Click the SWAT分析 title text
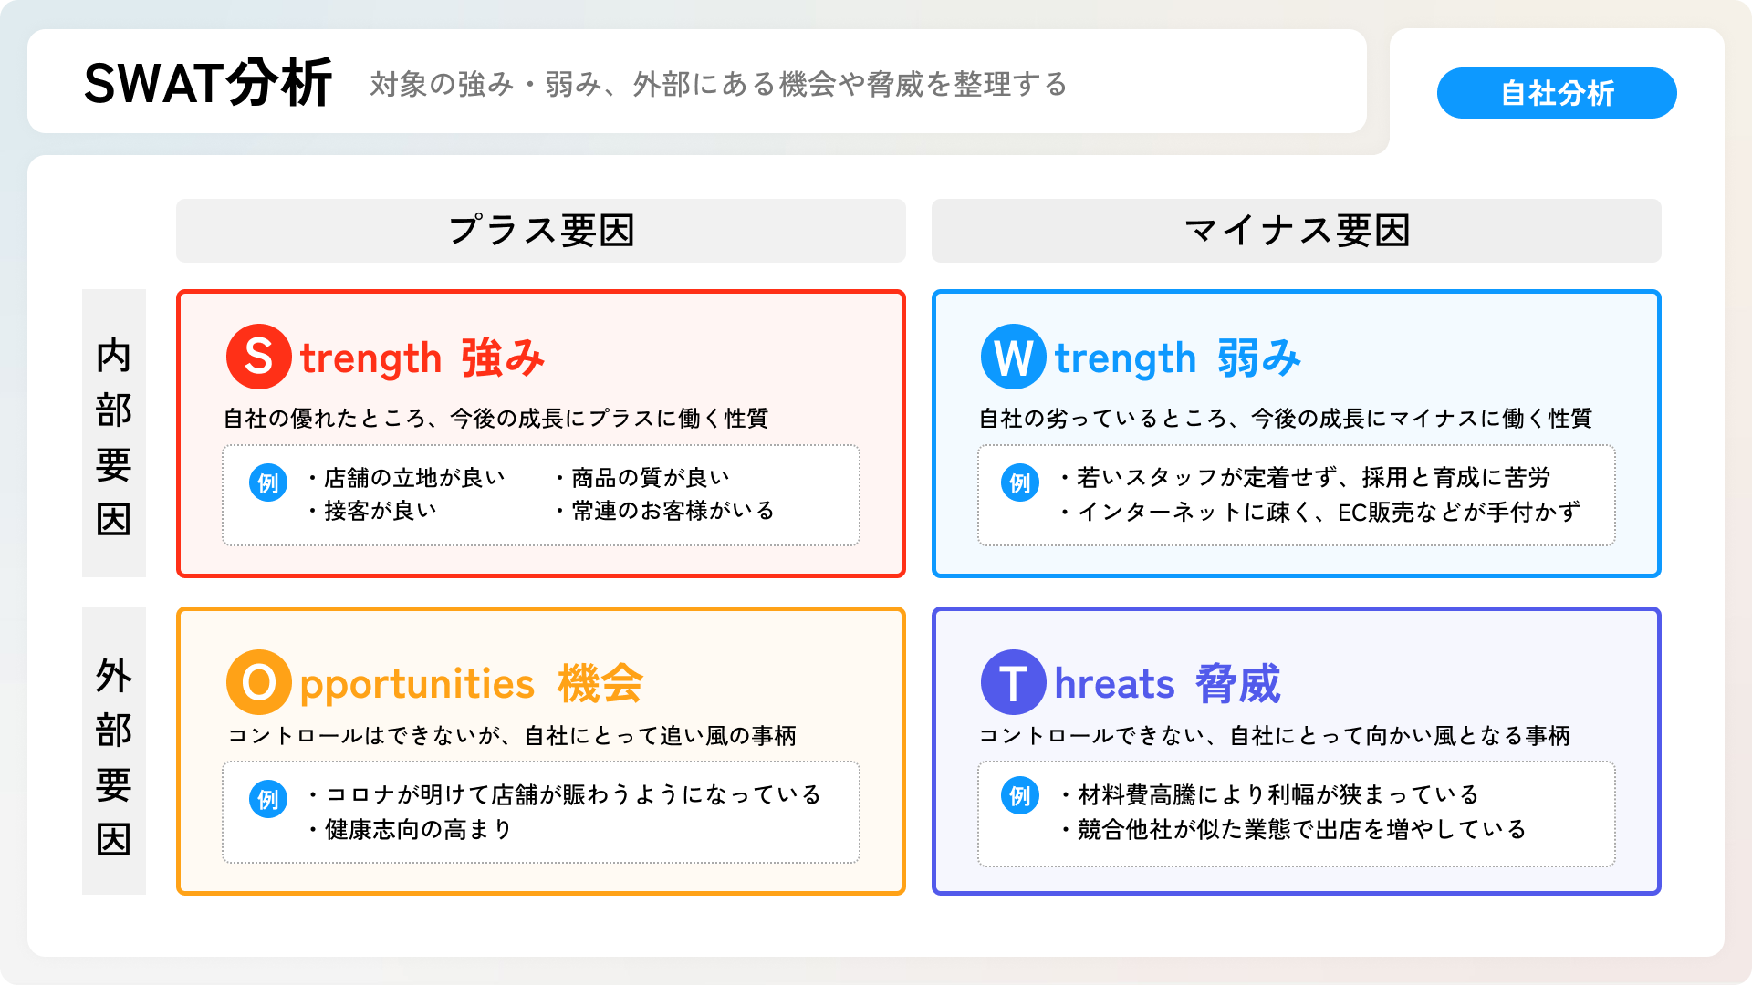This screenshot has width=1752, height=985. (208, 84)
